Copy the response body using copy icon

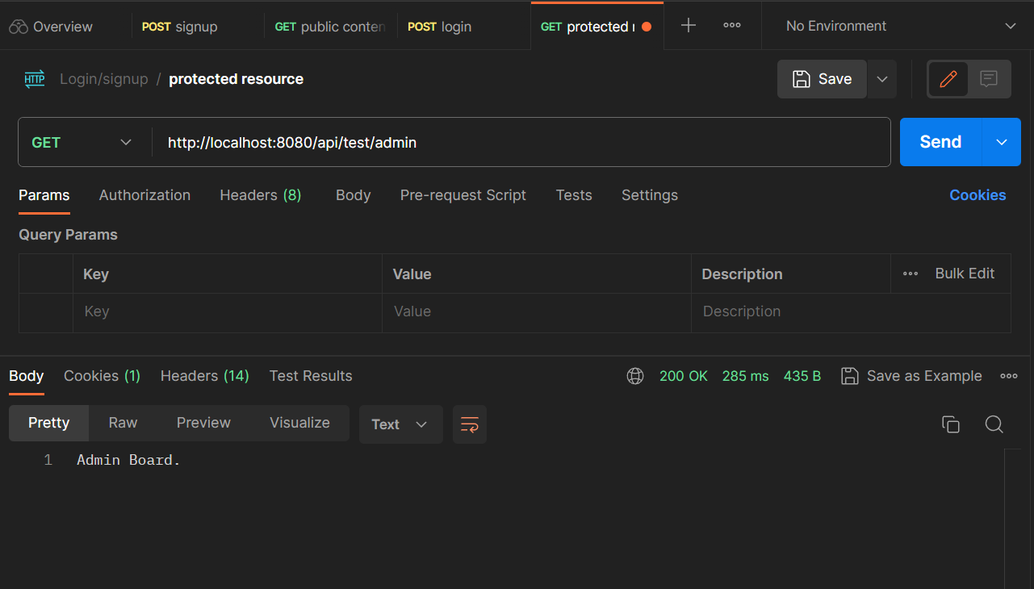(x=951, y=424)
